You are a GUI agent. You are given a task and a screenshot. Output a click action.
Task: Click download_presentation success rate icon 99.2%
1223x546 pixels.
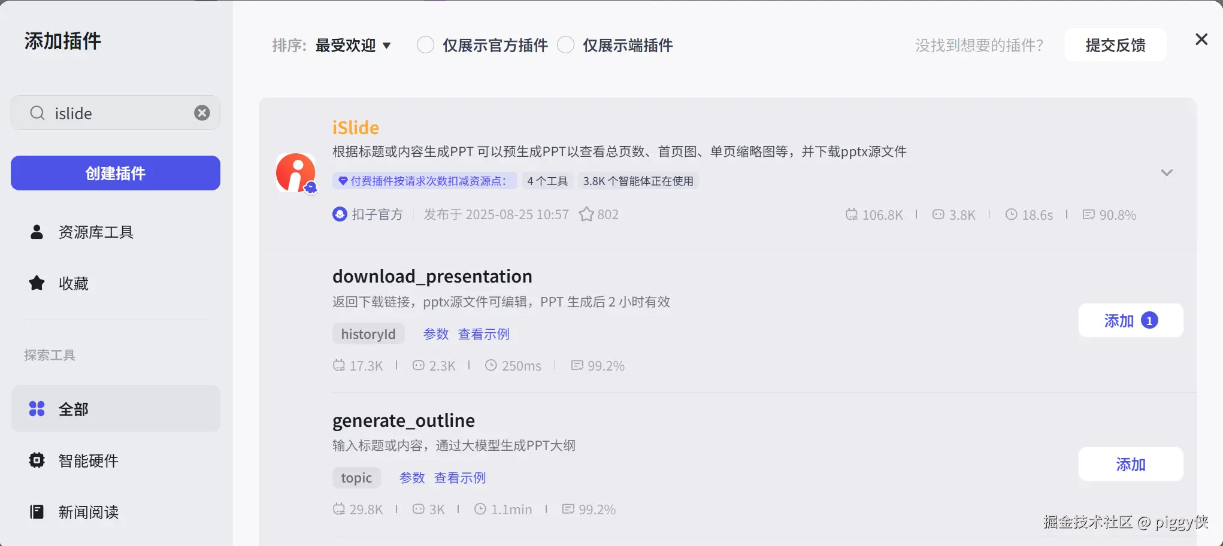(577, 365)
